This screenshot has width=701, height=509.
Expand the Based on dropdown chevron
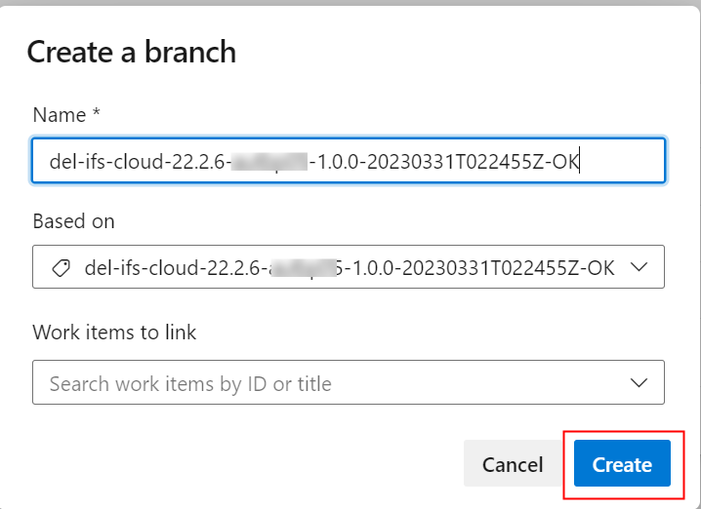[639, 267]
